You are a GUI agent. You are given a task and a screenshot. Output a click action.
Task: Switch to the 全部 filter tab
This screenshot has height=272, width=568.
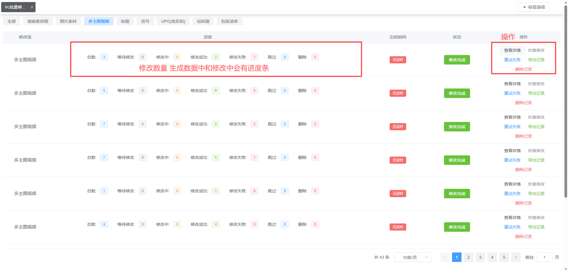pos(12,21)
